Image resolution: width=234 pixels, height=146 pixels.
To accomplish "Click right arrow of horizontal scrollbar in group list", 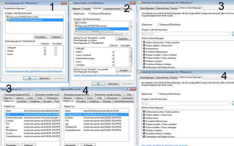I will point(127,33).
